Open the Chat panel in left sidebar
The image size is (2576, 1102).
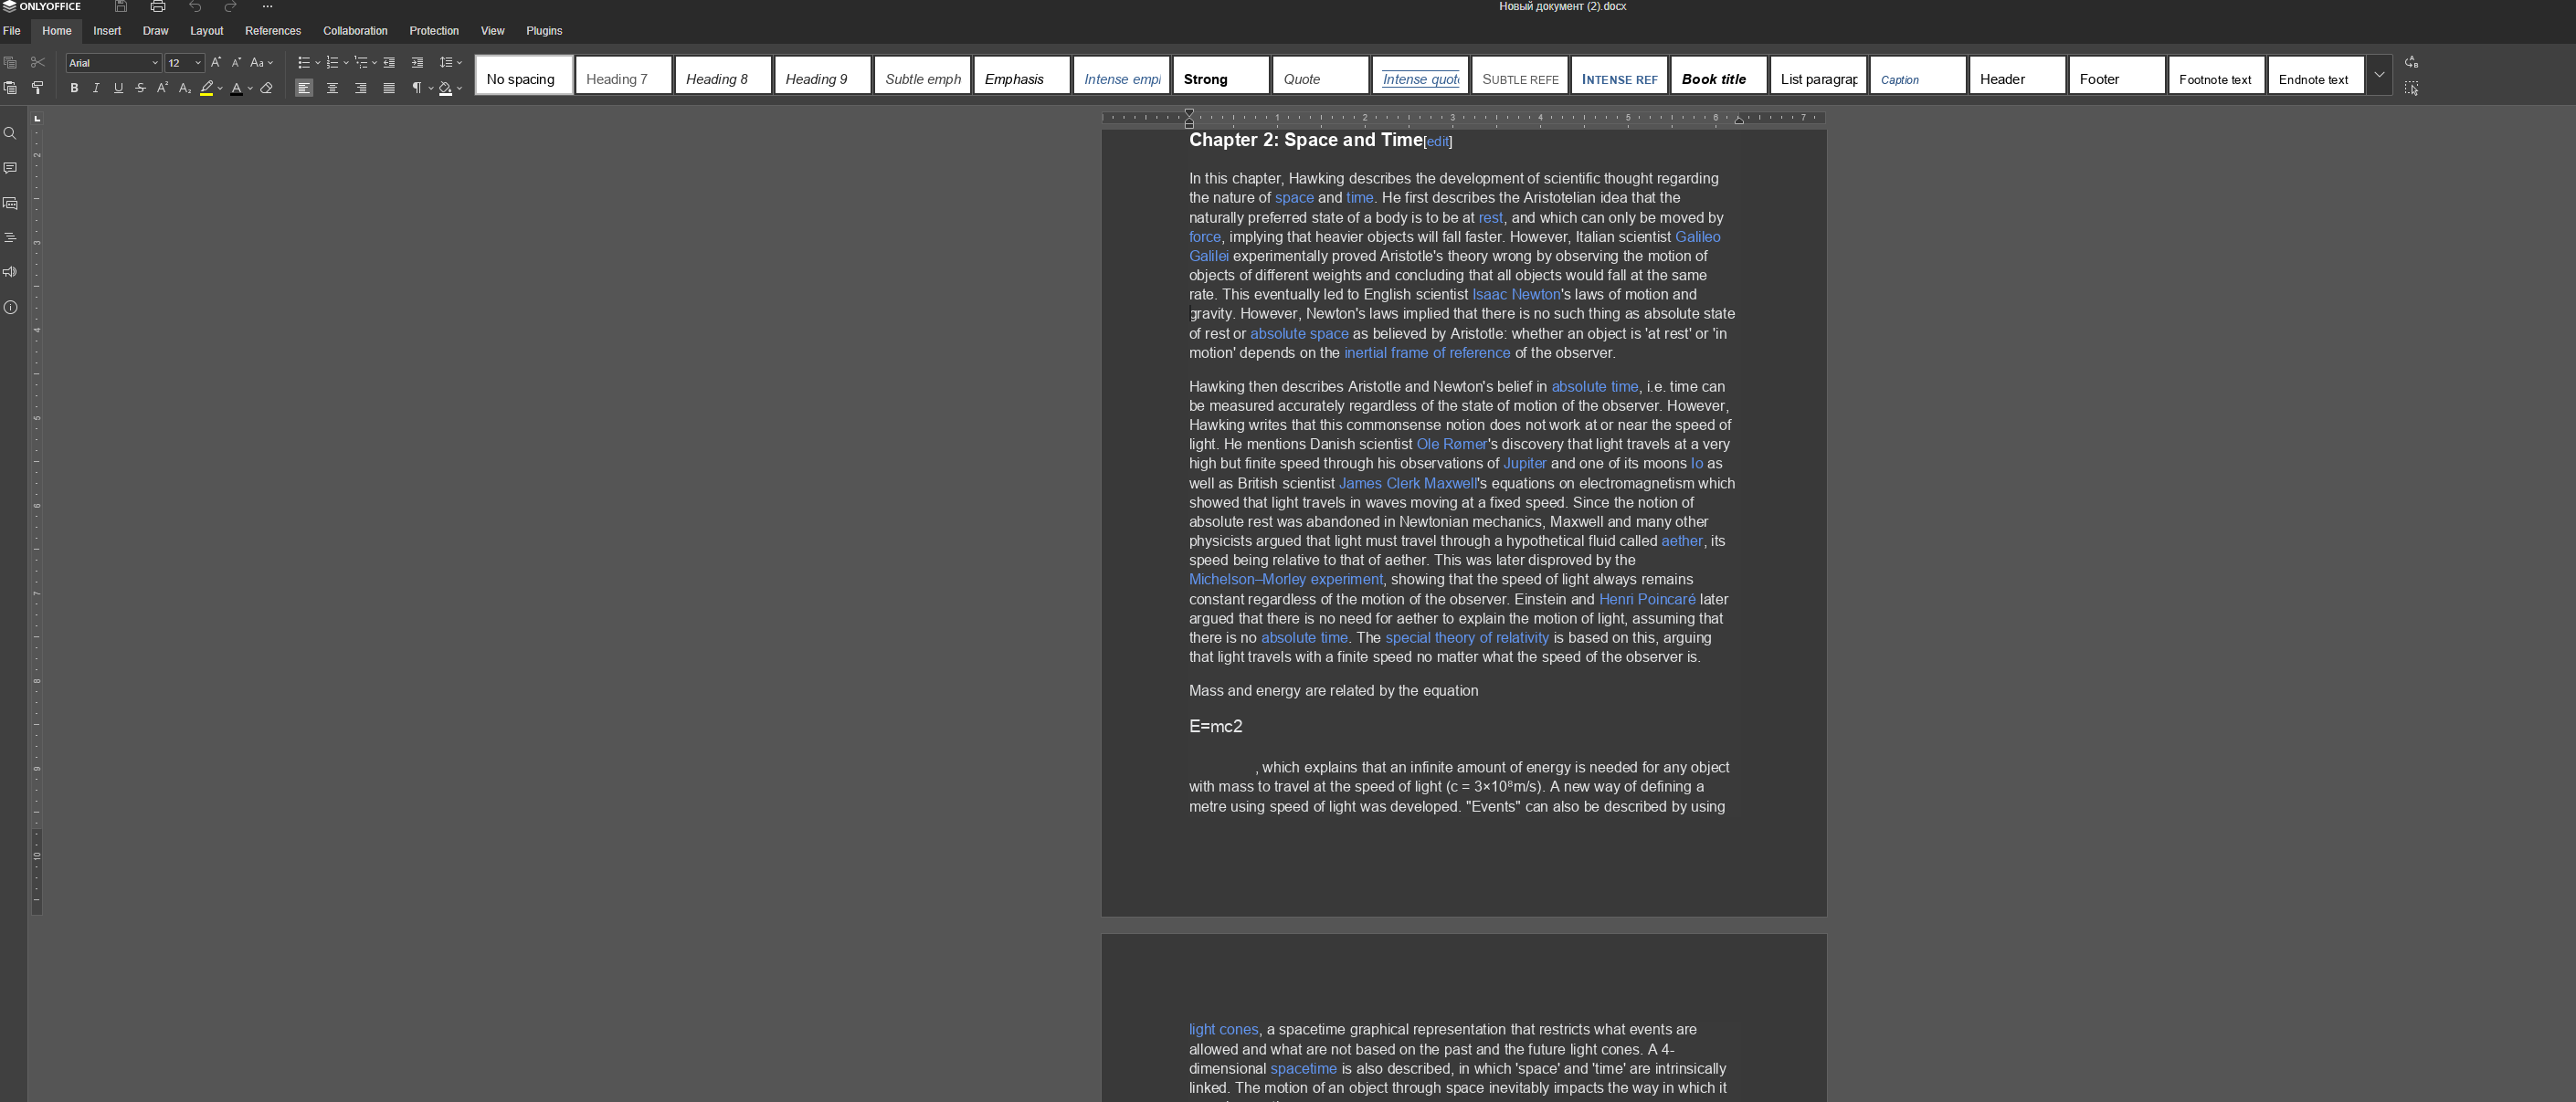(x=10, y=203)
